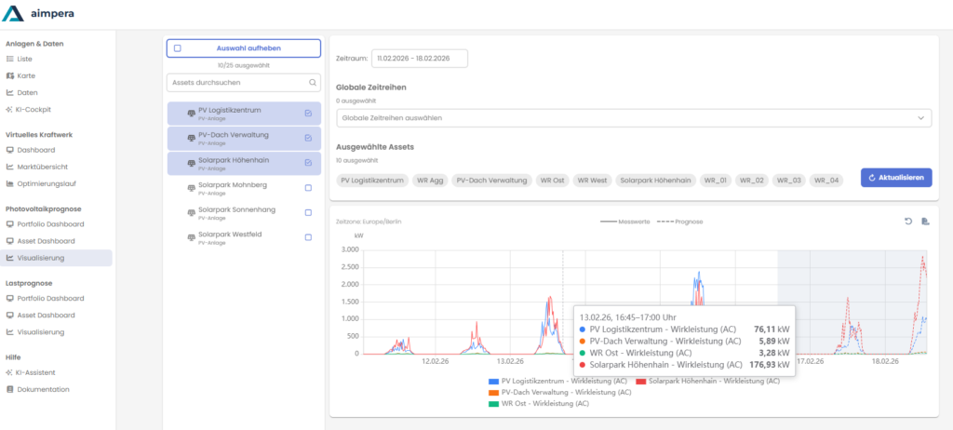Open KI-Assistent in the Hilfe section
This screenshot has width=953, height=430.
pos(35,372)
